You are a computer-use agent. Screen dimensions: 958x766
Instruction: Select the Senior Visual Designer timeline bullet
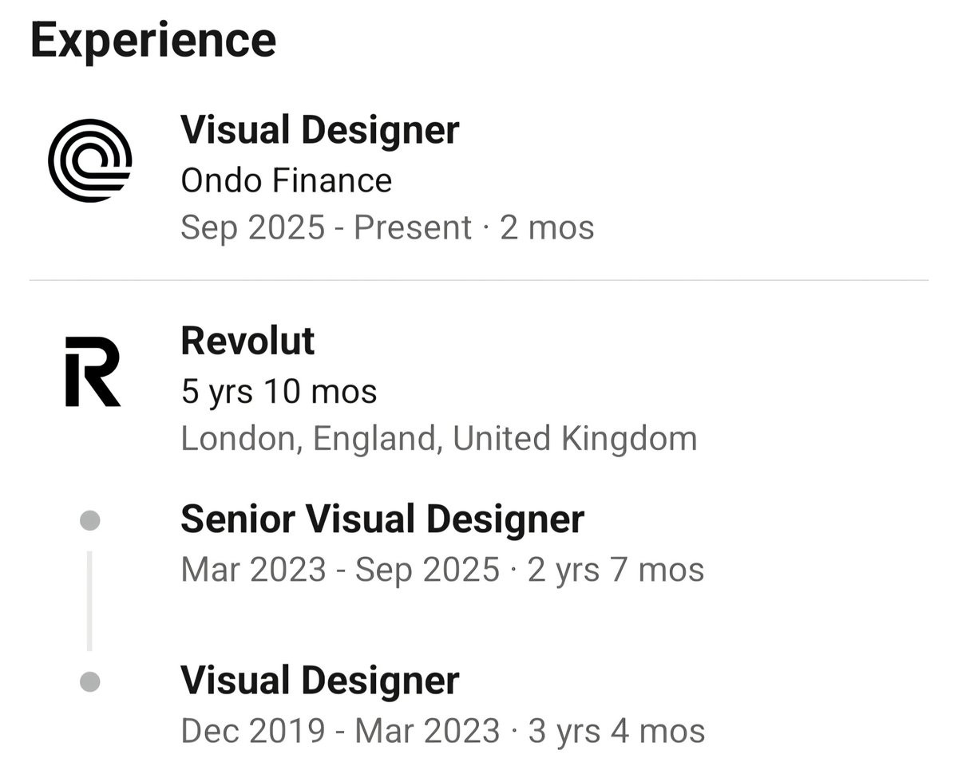90,521
